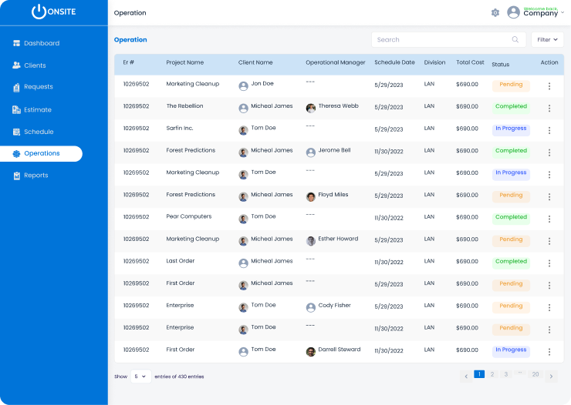Image resolution: width=571 pixels, height=405 pixels.
Task: Open the three-dot action menu for The Rebellion
Action: click(549, 109)
